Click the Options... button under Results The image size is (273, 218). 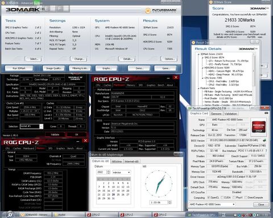(169, 59)
